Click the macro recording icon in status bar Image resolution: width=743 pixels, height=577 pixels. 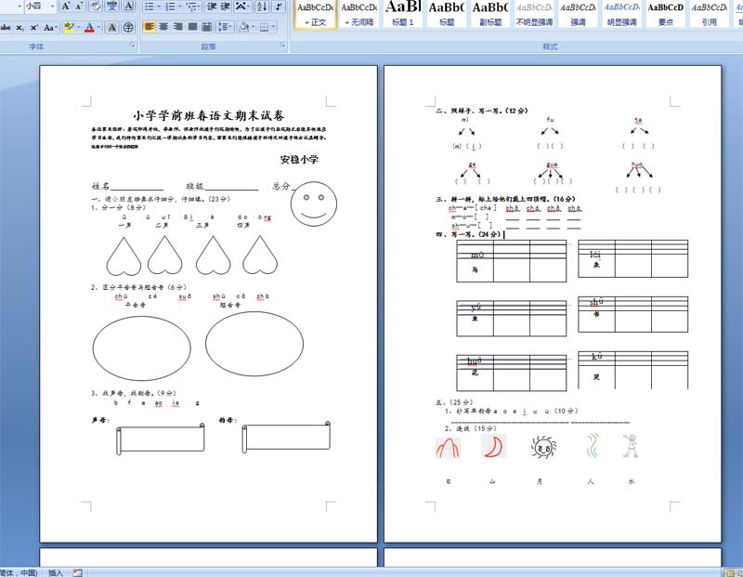tap(77, 572)
